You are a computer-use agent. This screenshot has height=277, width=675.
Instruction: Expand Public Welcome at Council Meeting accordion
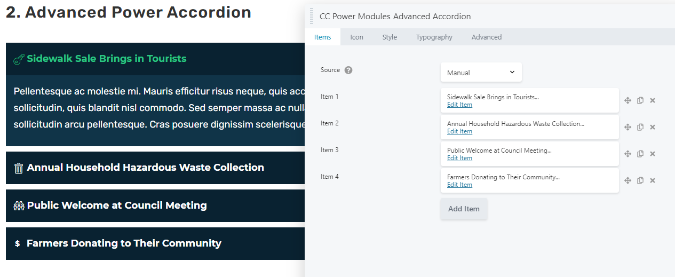tap(155, 205)
